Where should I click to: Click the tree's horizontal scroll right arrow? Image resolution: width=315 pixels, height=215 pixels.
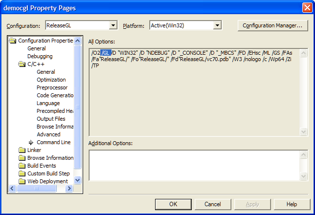(x=69, y=188)
